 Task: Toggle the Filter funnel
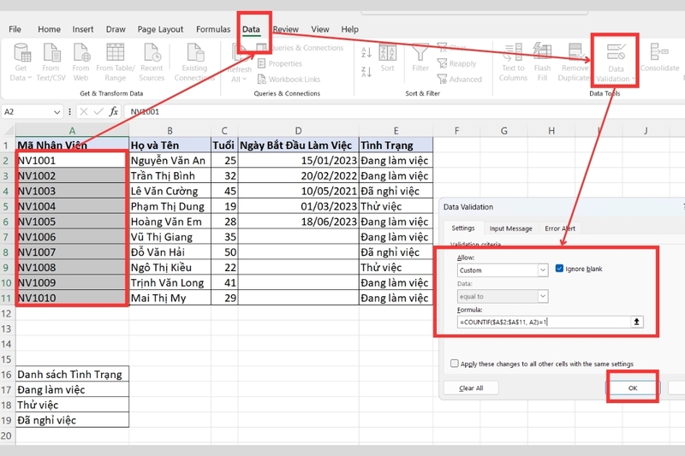point(420,58)
